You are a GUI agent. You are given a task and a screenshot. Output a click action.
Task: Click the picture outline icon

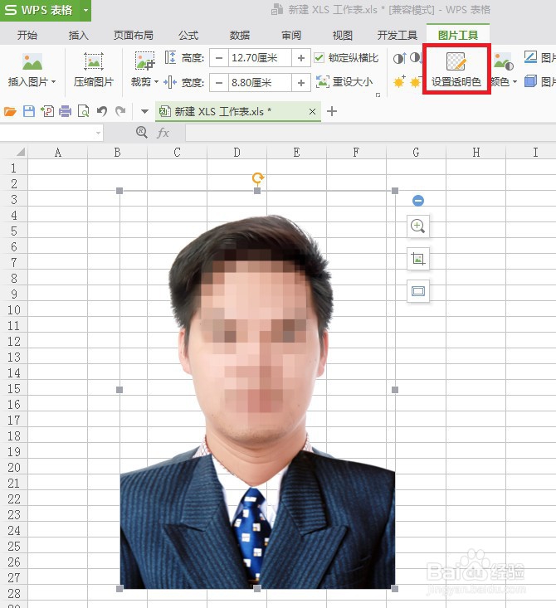[531, 58]
